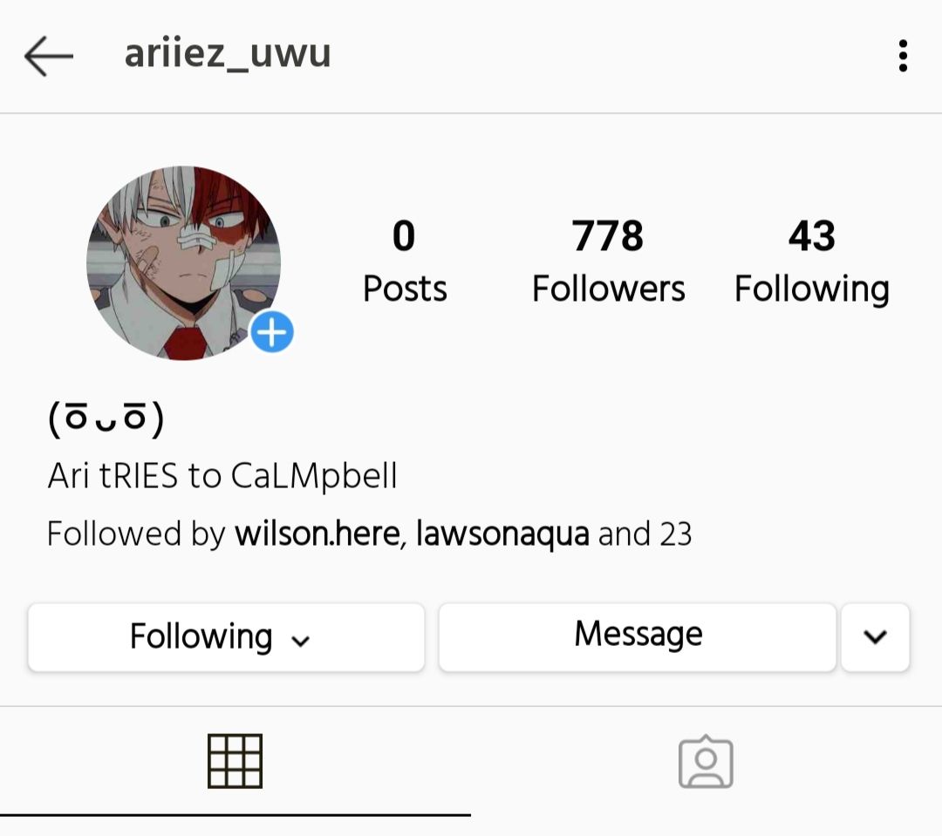Open the Following button dropdown

(x=226, y=637)
